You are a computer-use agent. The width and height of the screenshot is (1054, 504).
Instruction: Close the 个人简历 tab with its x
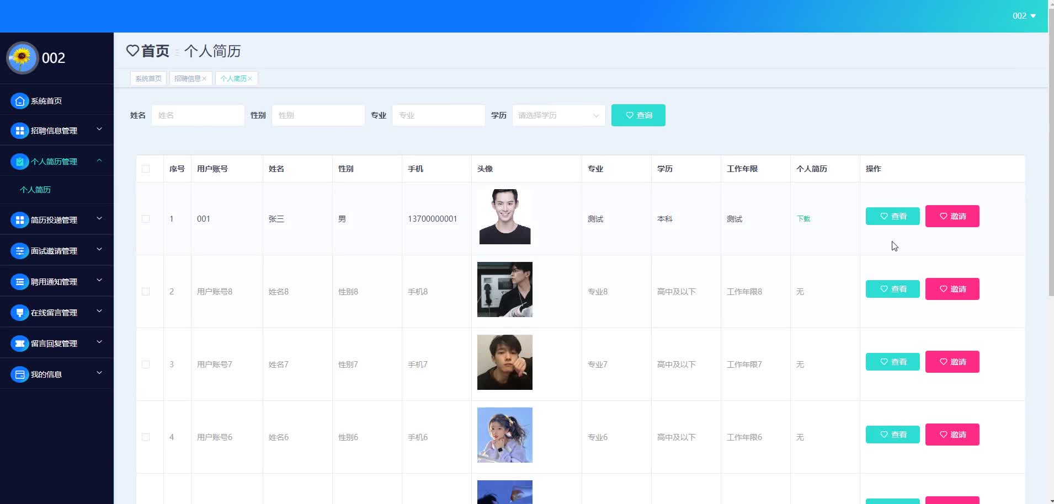[x=250, y=79]
